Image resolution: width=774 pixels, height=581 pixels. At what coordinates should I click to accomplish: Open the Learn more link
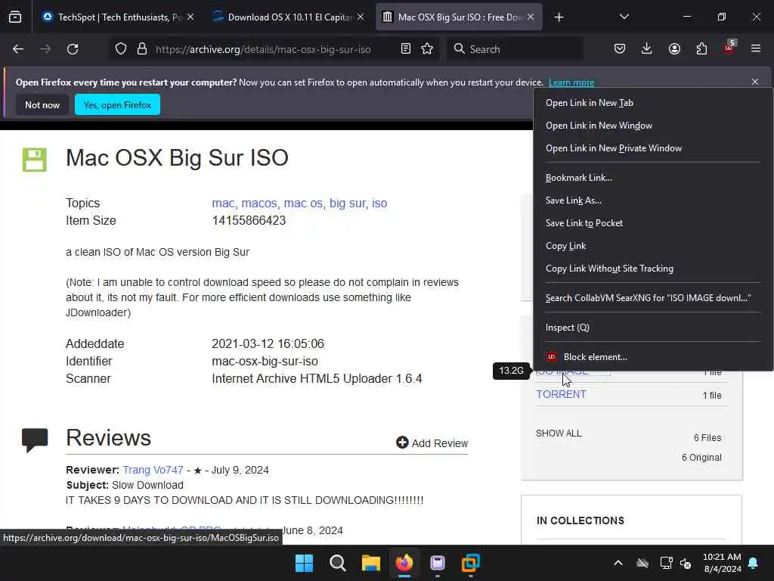tap(571, 82)
